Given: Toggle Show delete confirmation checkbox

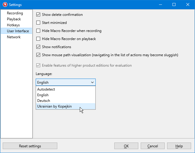Looking at the screenshot, I should click(x=38, y=15).
